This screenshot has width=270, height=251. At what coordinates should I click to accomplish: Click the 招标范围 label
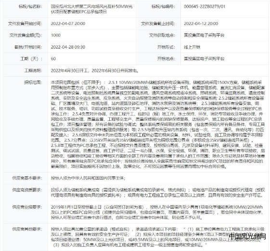(33, 82)
